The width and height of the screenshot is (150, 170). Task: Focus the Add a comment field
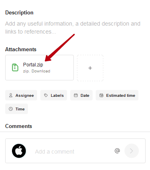(x=55, y=152)
